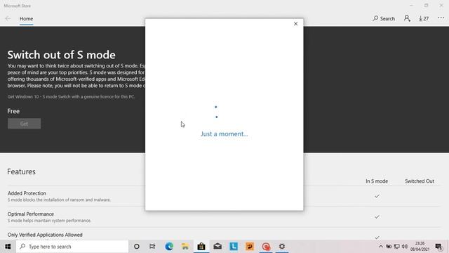Open File Explorer from the taskbar
The width and height of the screenshot is (449, 253).
coord(185,247)
